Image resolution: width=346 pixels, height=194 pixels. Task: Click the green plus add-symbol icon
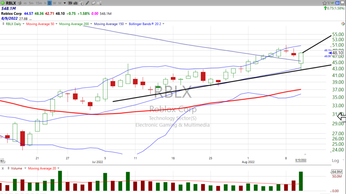[x=3, y=3]
